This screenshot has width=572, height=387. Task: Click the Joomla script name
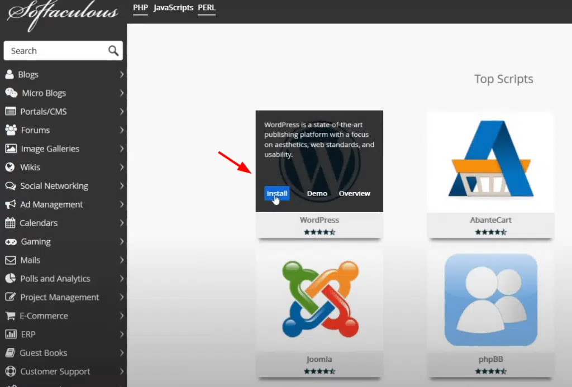point(319,359)
